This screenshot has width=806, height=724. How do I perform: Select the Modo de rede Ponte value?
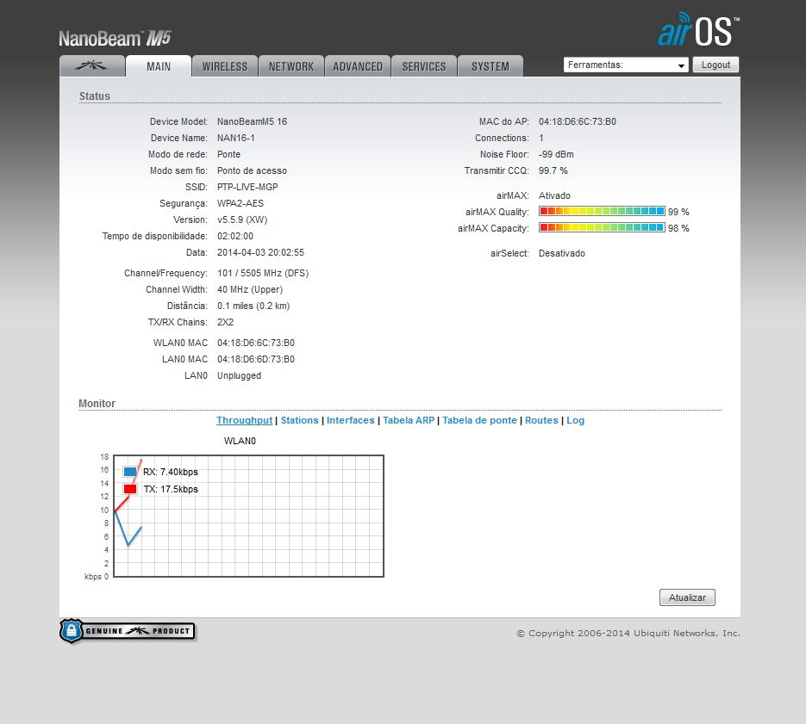[228, 154]
